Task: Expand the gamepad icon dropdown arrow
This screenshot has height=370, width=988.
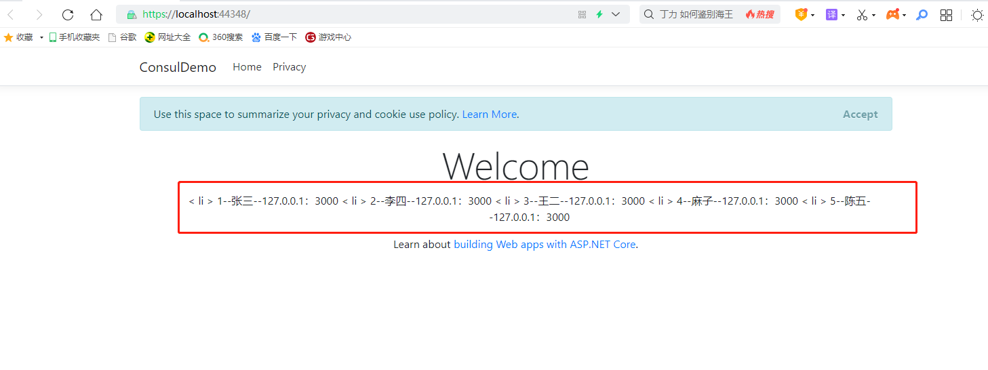Action: point(904,15)
